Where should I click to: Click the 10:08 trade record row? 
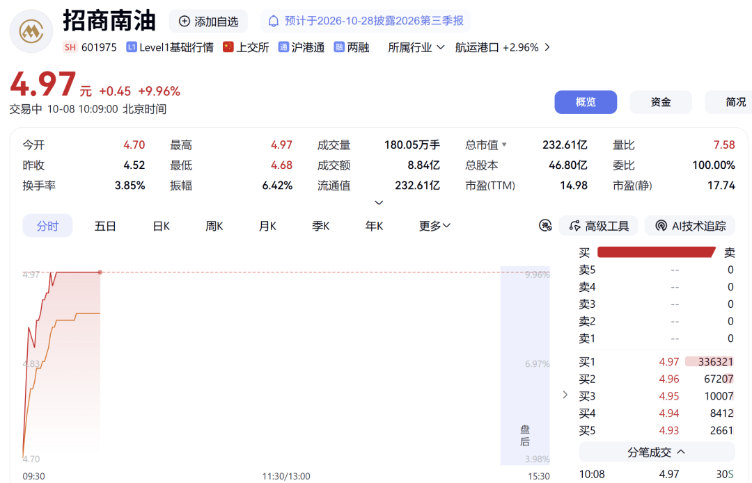[657, 475]
